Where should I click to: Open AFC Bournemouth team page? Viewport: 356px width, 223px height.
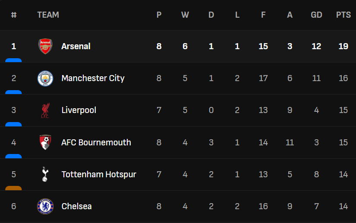coord(96,142)
